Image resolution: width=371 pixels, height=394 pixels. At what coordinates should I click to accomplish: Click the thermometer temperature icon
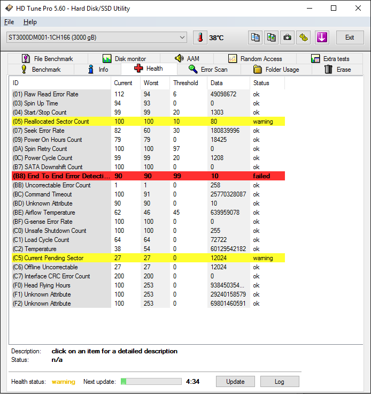pos(200,37)
